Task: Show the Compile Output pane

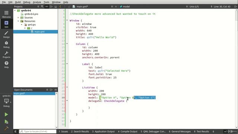Action: pyautogui.click(x=128, y=131)
